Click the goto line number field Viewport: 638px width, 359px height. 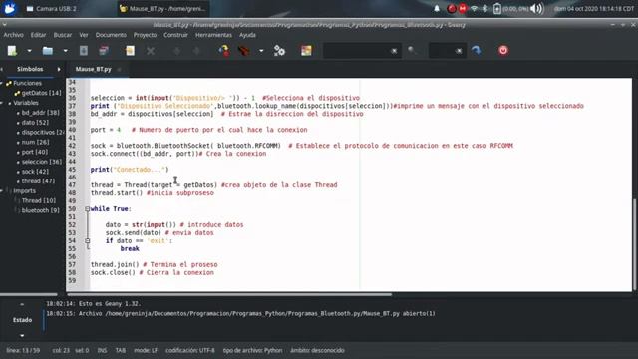pos(442,51)
